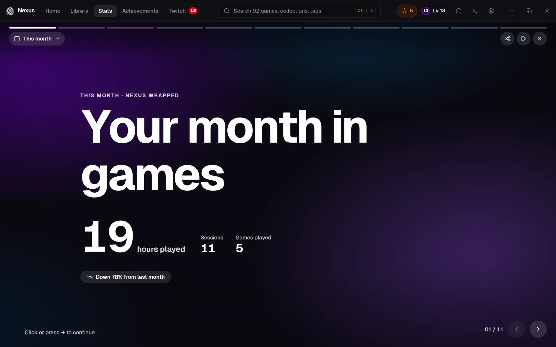Screen dimensions: 556x347
Task: Click the previous slide arrow
Action: click(517, 329)
